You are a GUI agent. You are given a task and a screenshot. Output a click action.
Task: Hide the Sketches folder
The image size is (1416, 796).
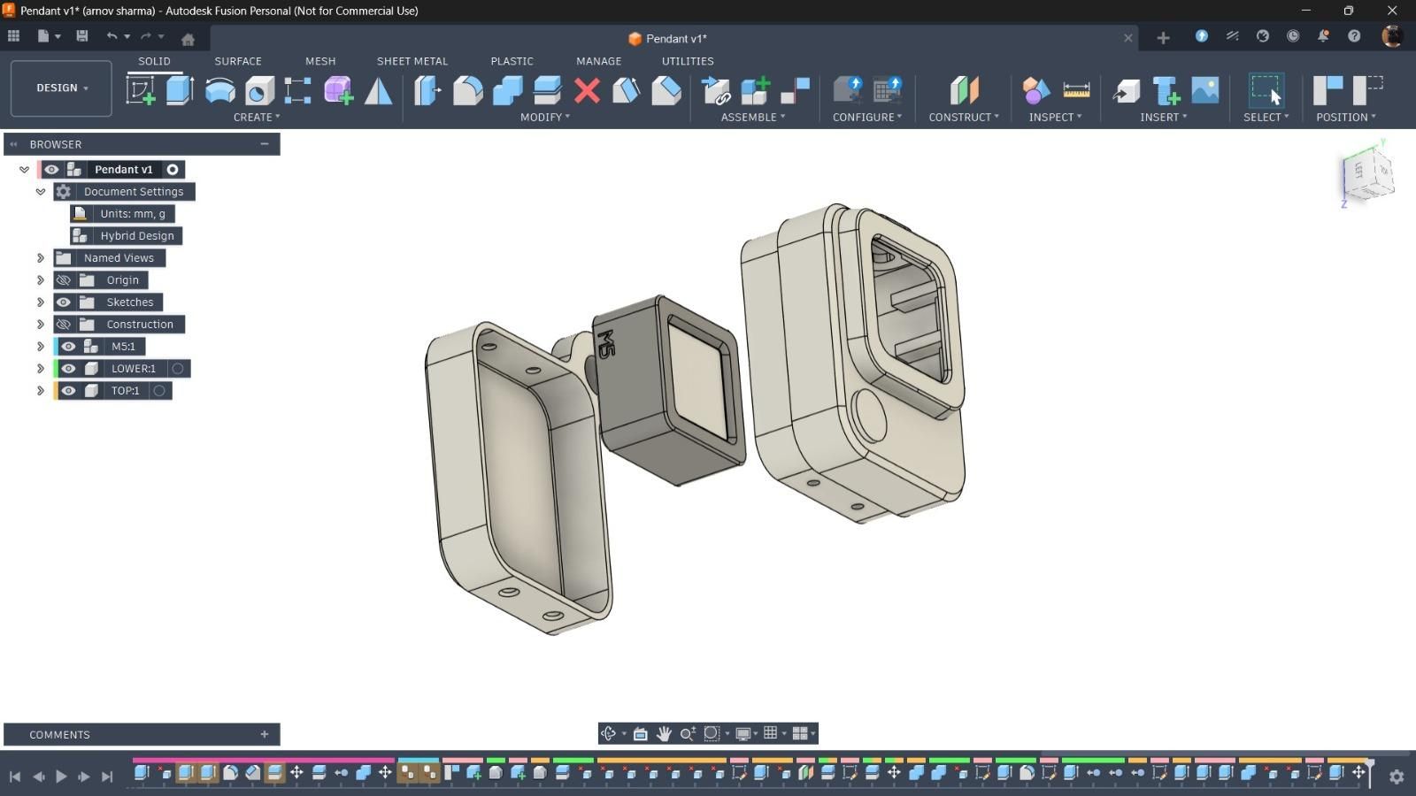(64, 302)
